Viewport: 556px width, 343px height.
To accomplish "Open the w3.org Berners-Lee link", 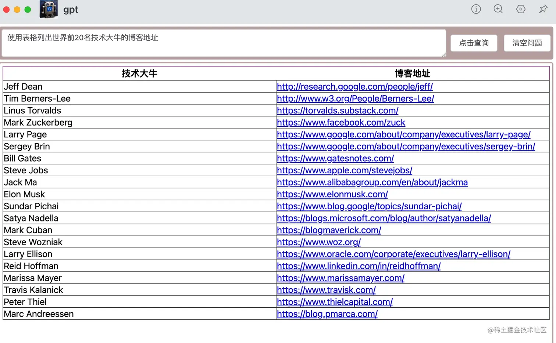I will (x=355, y=98).
